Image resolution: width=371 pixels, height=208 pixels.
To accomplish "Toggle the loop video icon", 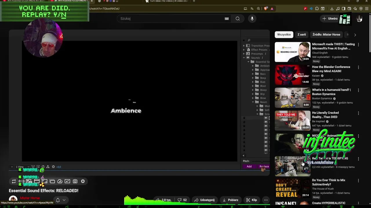I will coord(14,181).
